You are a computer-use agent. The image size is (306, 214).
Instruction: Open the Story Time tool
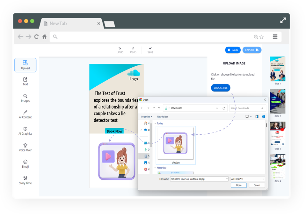point(25,180)
